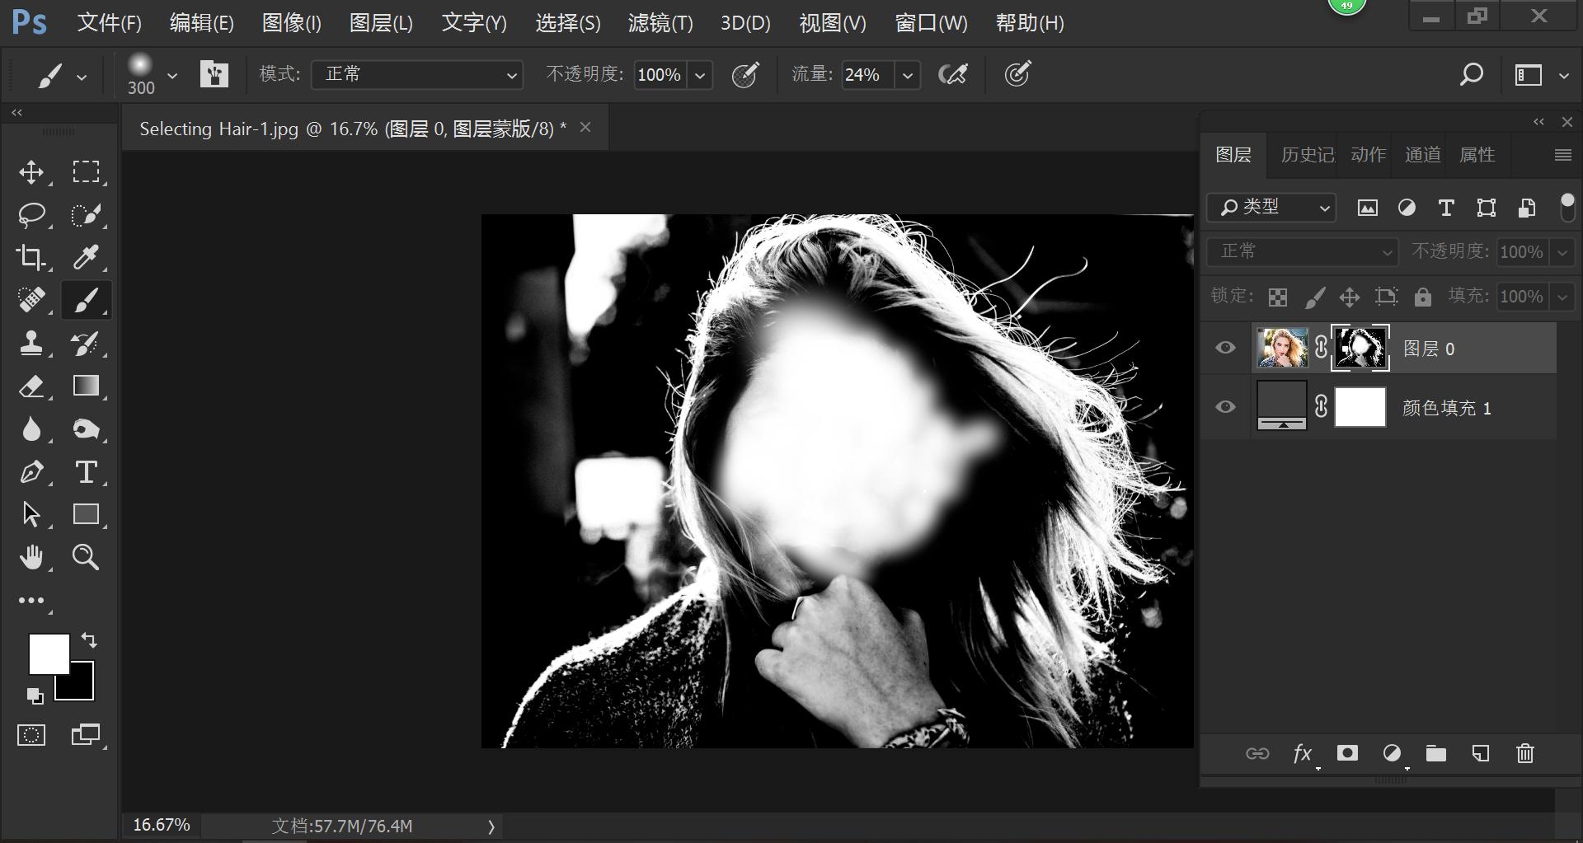Hide the 图层 0 layer
Image resolution: width=1583 pixels, height=843 pixels.
coord(1224,348)
